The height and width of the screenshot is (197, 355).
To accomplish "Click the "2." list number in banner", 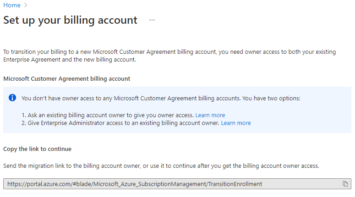I will click(x=24, y=123).
